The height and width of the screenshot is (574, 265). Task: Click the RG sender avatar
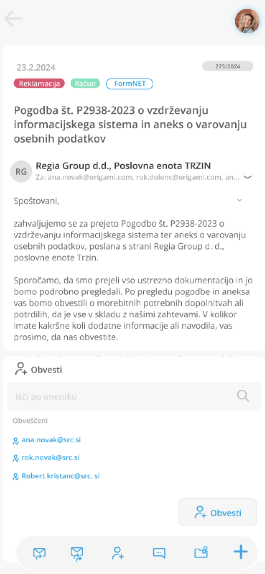coord(21,171)
